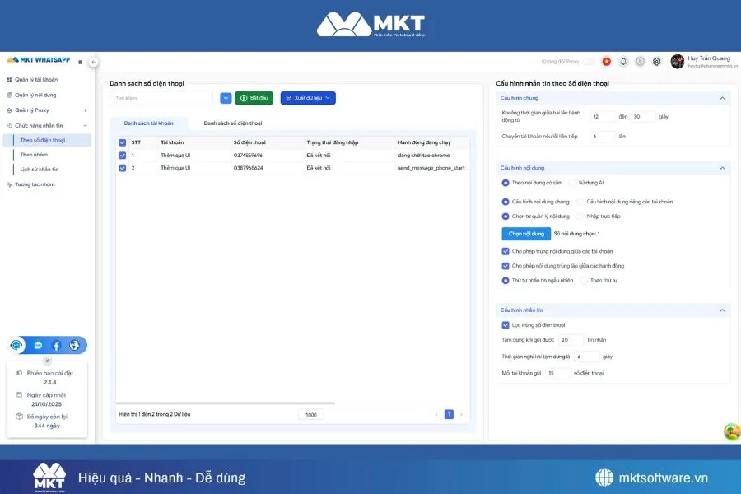Screen dimensions: 741x494
Task: Collapse the Cấu hình nhắn tin section
Action: click(x=724, y=309)
